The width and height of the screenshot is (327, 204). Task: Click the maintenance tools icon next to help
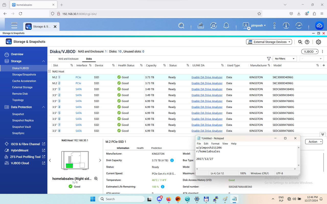(300, 42)
